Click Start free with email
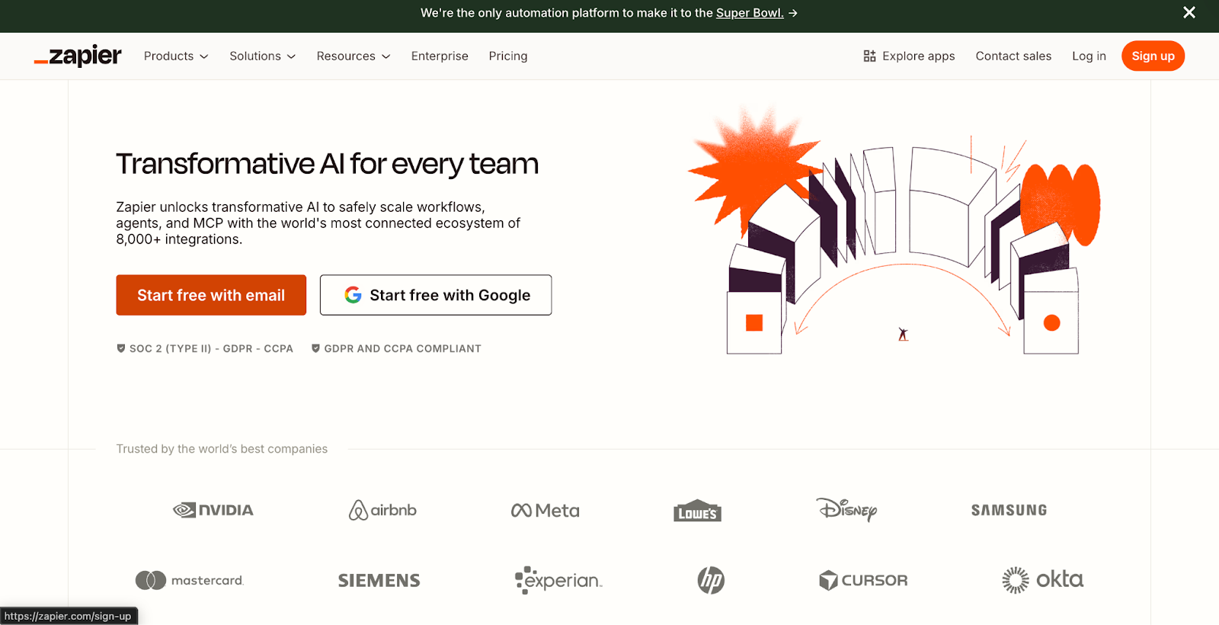The image size is (1219, 625). click(x=211, y=295)
